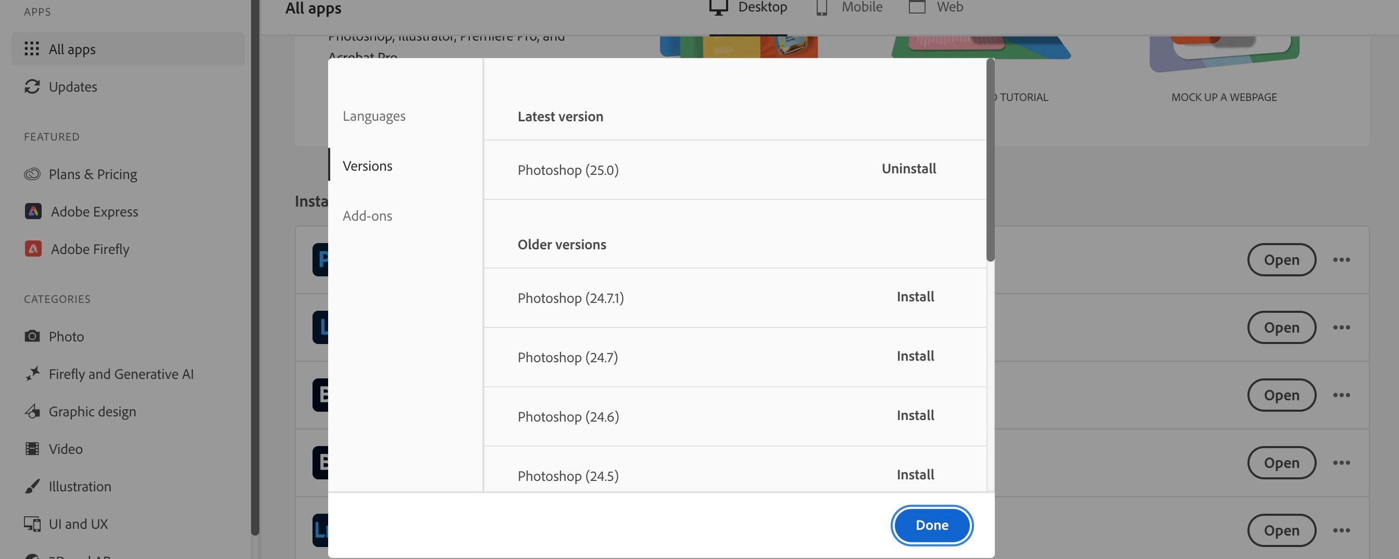Click the Firefly and Generative AI sparkle icon
The width and height of the screenshot is (1399, 559).
(33, 373)
